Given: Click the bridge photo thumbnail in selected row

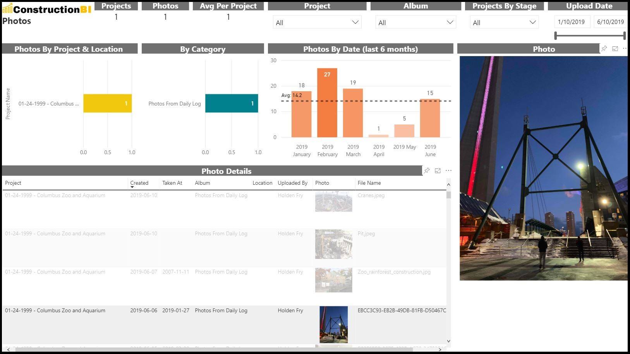Looking at the screenshot, I should pos(334,325).
